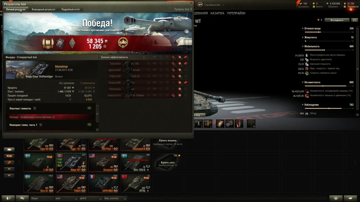Click "Купить слот" to buy garage slot
The height and width of the screenshot is (202, 360).
click(168, 162)
